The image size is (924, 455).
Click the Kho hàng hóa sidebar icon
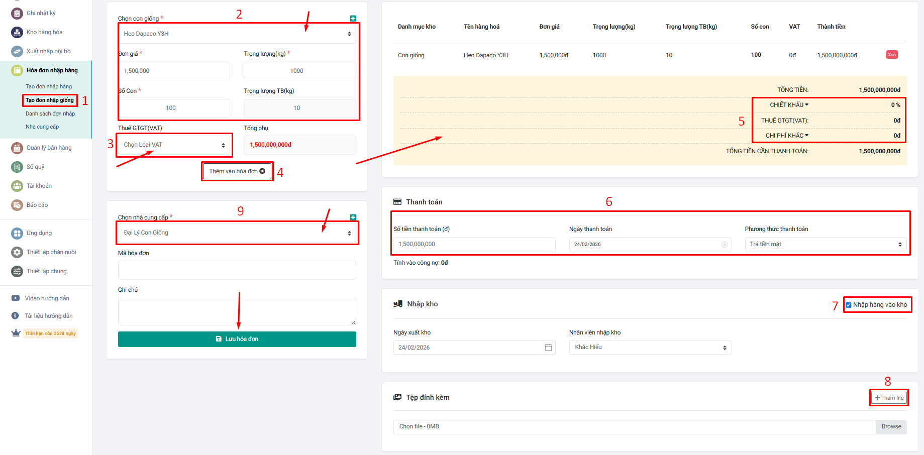(17, 32)
